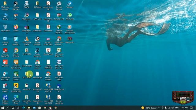Select epson14999 win 10 64 installer

48,100
